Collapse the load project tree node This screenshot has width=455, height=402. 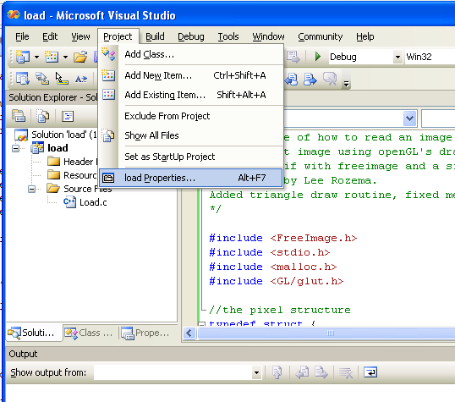[x=16, y=148]
